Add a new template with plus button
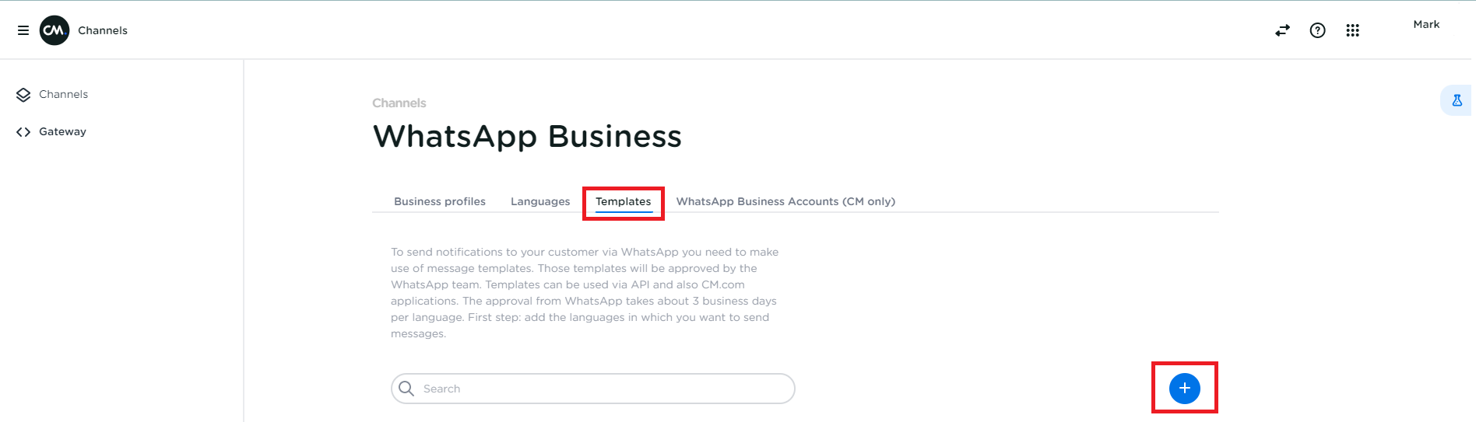This screenshot has height=422, width=1476. click(1184, 388)
